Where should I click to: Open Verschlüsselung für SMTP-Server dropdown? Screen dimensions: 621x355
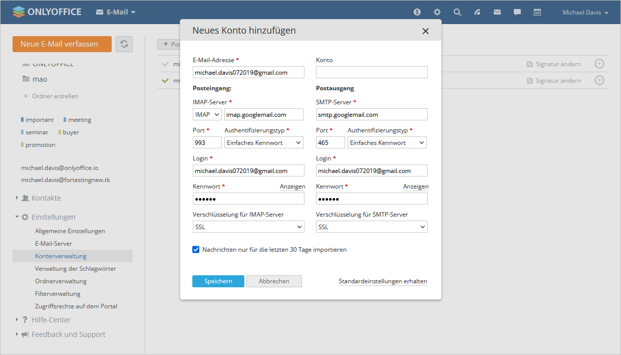(x=372, y=227)
